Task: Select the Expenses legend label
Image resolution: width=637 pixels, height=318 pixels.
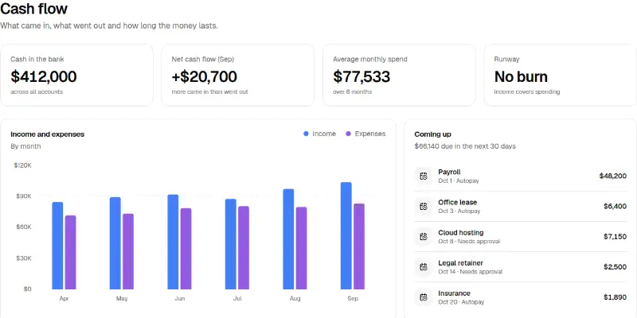Action: [370, 134]
